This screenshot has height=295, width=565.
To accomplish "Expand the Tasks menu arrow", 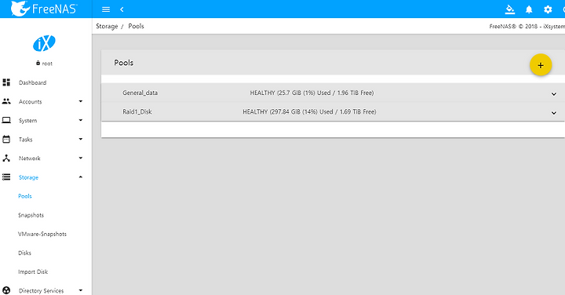I will click(81, 139).
